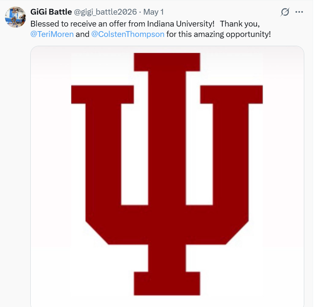315x307 pixels.
Task: Open the @TeriMoren mention link
Action: click(x=52, y=34)
